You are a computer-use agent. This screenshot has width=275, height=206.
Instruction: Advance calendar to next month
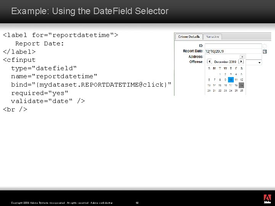pos(241,61)
